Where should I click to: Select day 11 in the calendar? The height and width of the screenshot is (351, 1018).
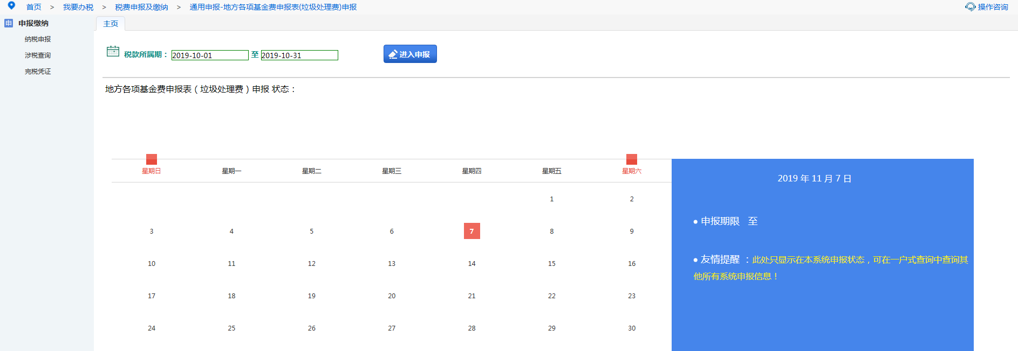click(231, 264)
